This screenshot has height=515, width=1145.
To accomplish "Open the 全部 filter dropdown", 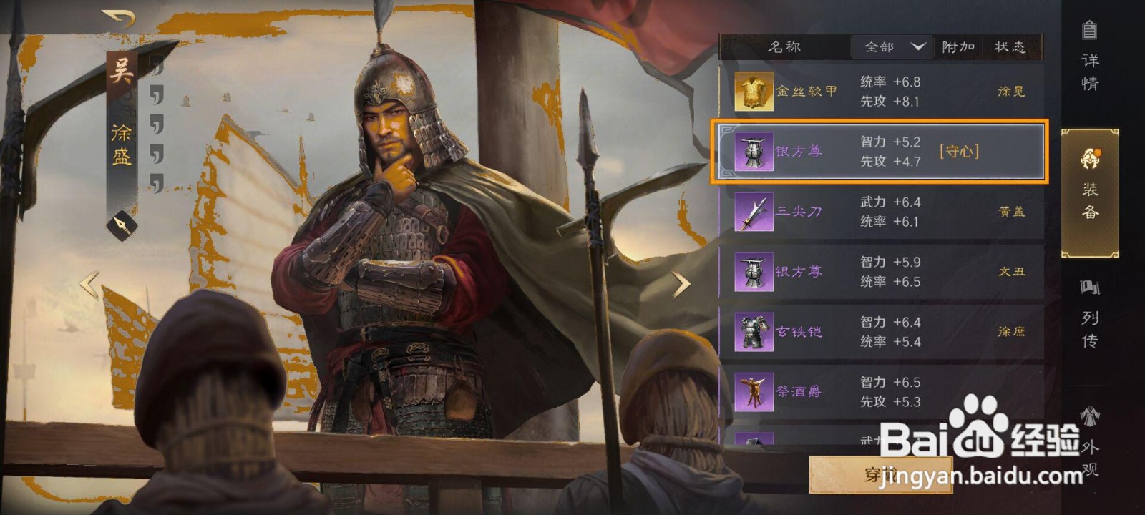I will (x=892, y=47).
